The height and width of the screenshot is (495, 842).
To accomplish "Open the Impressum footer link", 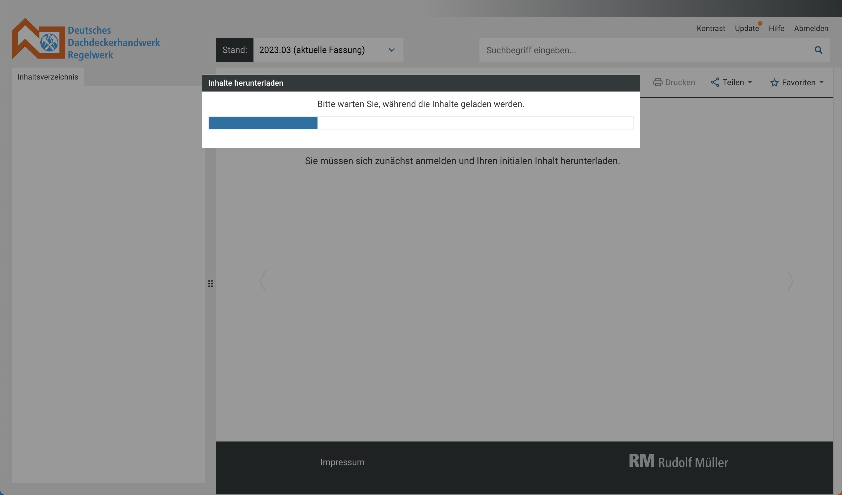I will 342,462.
